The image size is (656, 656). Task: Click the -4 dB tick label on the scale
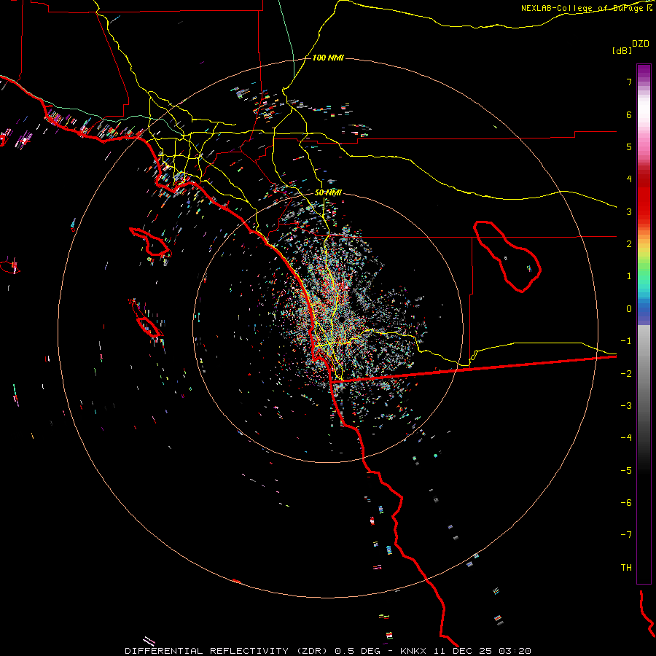click(x=626, y=438)
